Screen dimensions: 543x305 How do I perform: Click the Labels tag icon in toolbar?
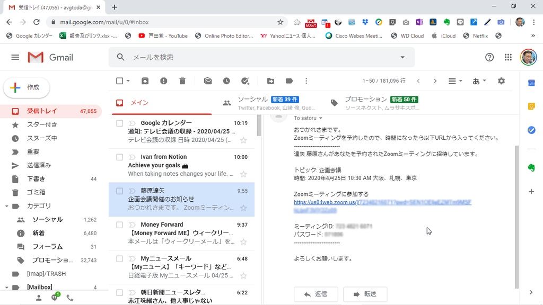(x=289, y=81)
